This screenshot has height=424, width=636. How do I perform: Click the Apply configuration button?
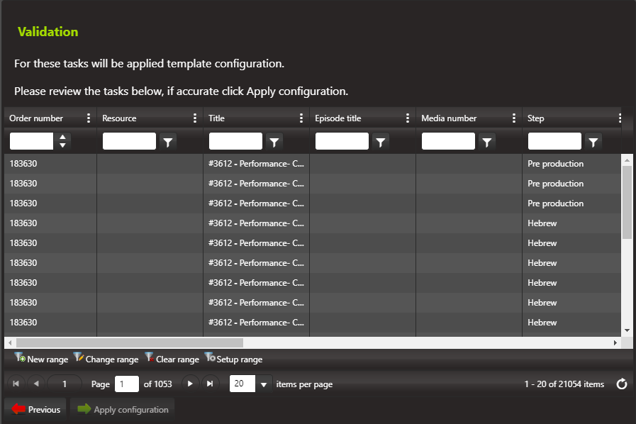(x=123, y=409)
